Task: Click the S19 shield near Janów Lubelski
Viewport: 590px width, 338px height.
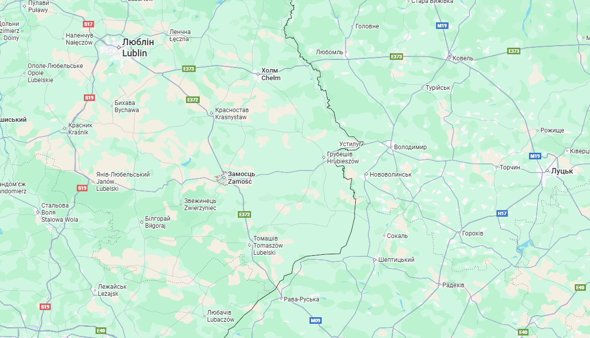Action: 82,188
